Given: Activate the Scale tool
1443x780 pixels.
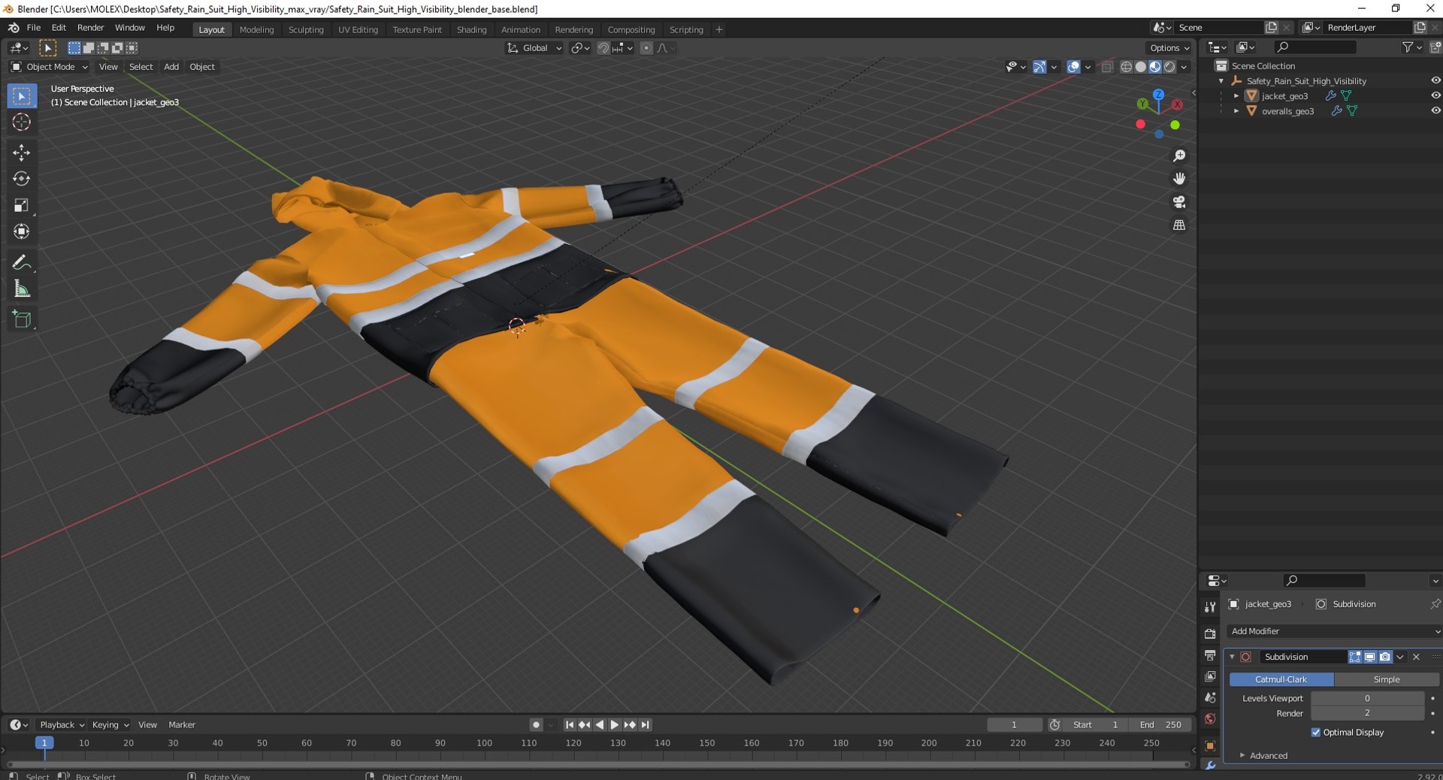Looking at the screenshot, I should click(22, 205).
